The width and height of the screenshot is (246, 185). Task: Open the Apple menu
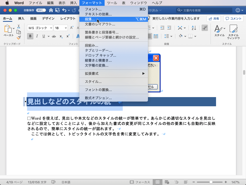pyautogui.click(x=7, y=3)
